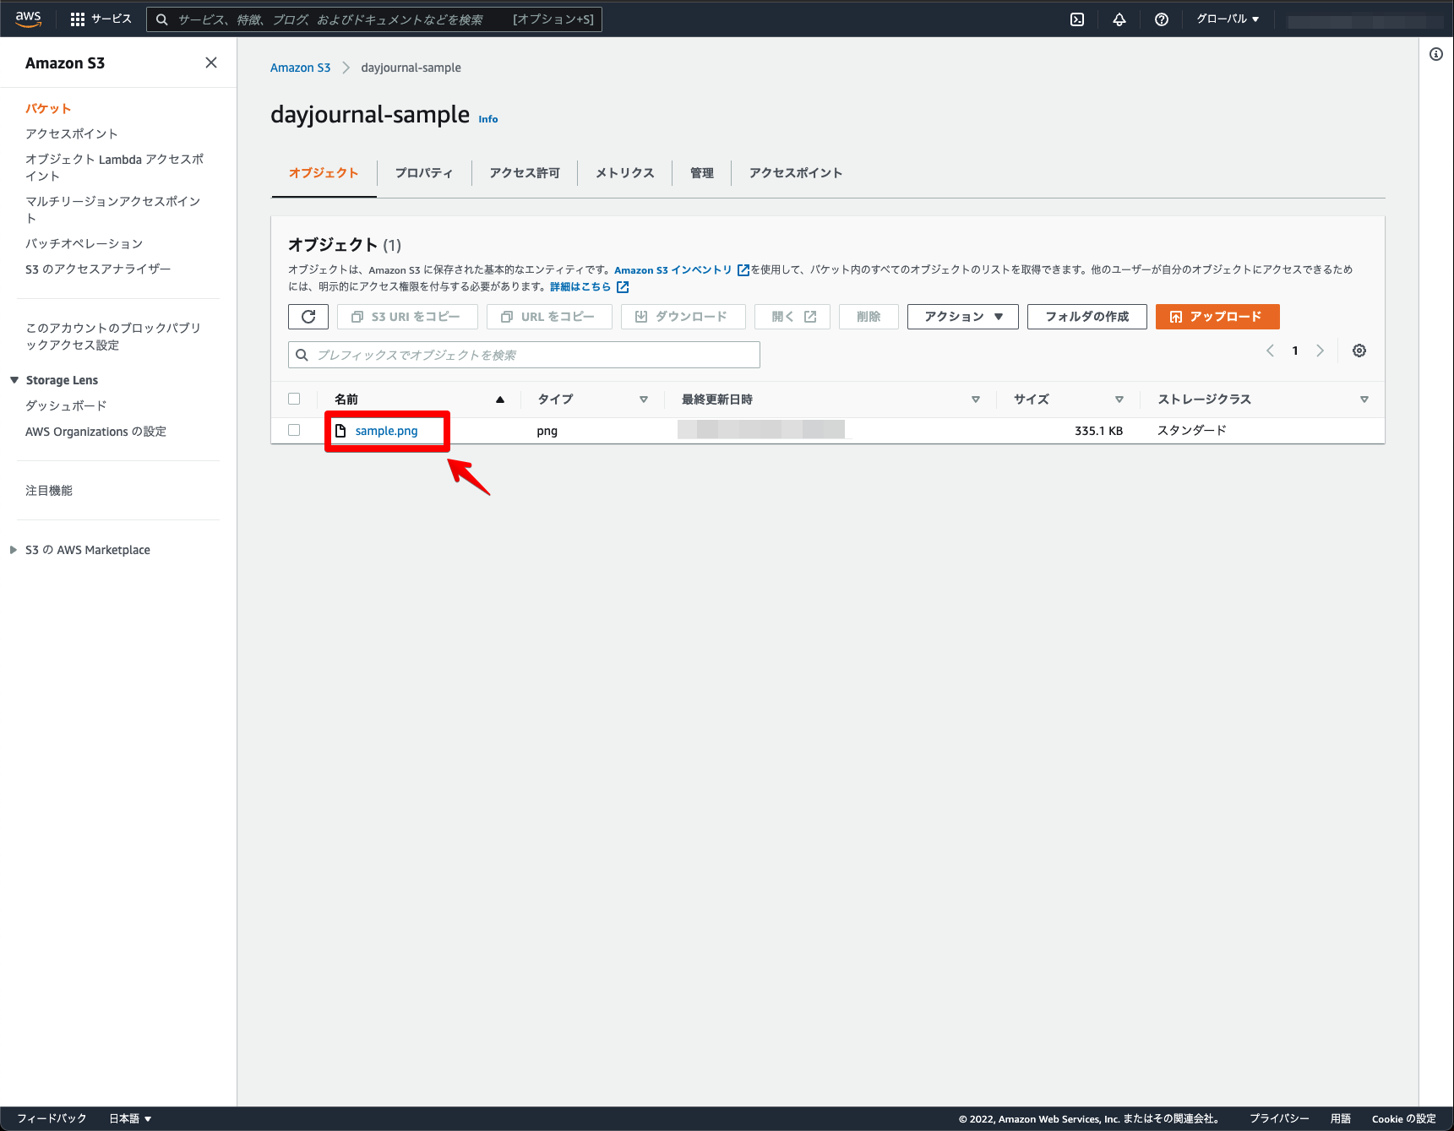Open the 日本語 language selector
The width and height of the screenshot is (1454, 1131).
[130, 1118]
